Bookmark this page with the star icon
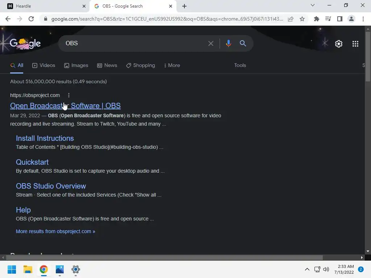The height and width of the screenshot is (278, 371). click(x=302, y=19)
